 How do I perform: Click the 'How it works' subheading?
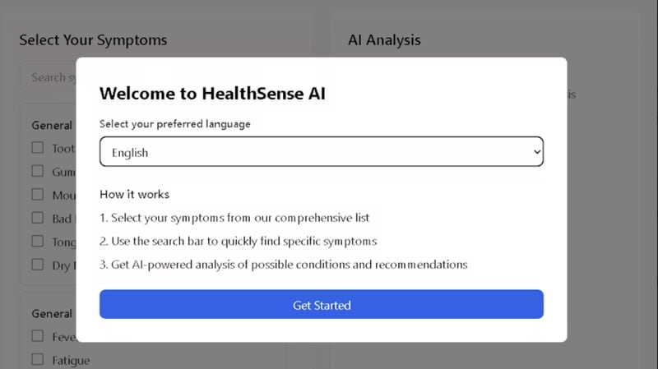point(134,195)
